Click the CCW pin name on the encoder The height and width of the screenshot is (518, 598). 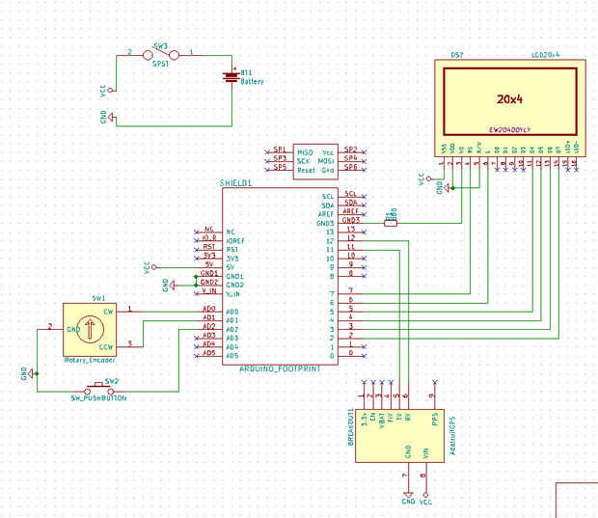pyautogui.click(x=106, y=347)
